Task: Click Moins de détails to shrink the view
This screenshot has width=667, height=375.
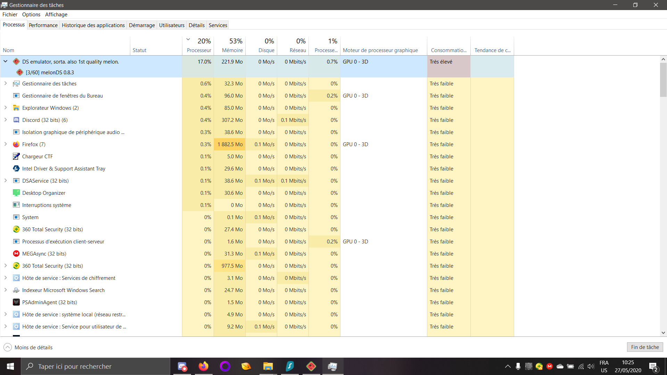Action: 28,347
